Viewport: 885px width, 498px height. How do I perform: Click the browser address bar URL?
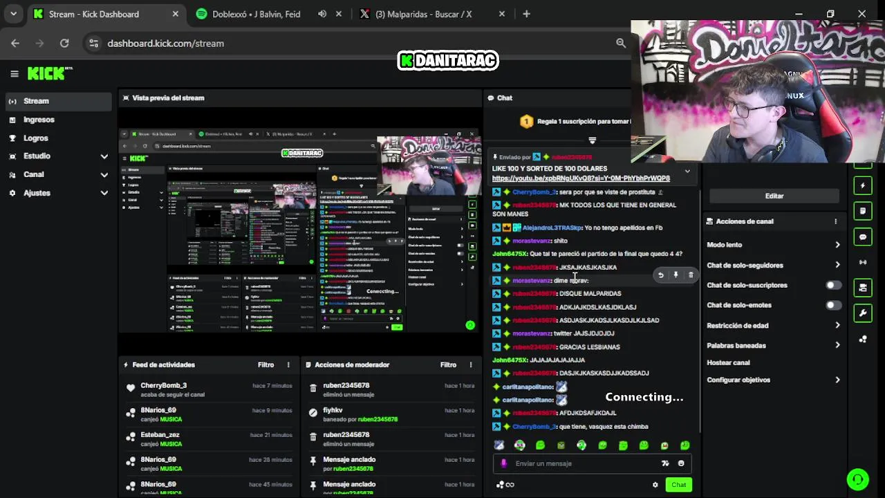[x=166, y=43]
